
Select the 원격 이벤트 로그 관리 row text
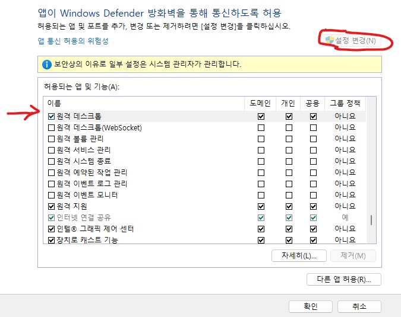[92, 184]
